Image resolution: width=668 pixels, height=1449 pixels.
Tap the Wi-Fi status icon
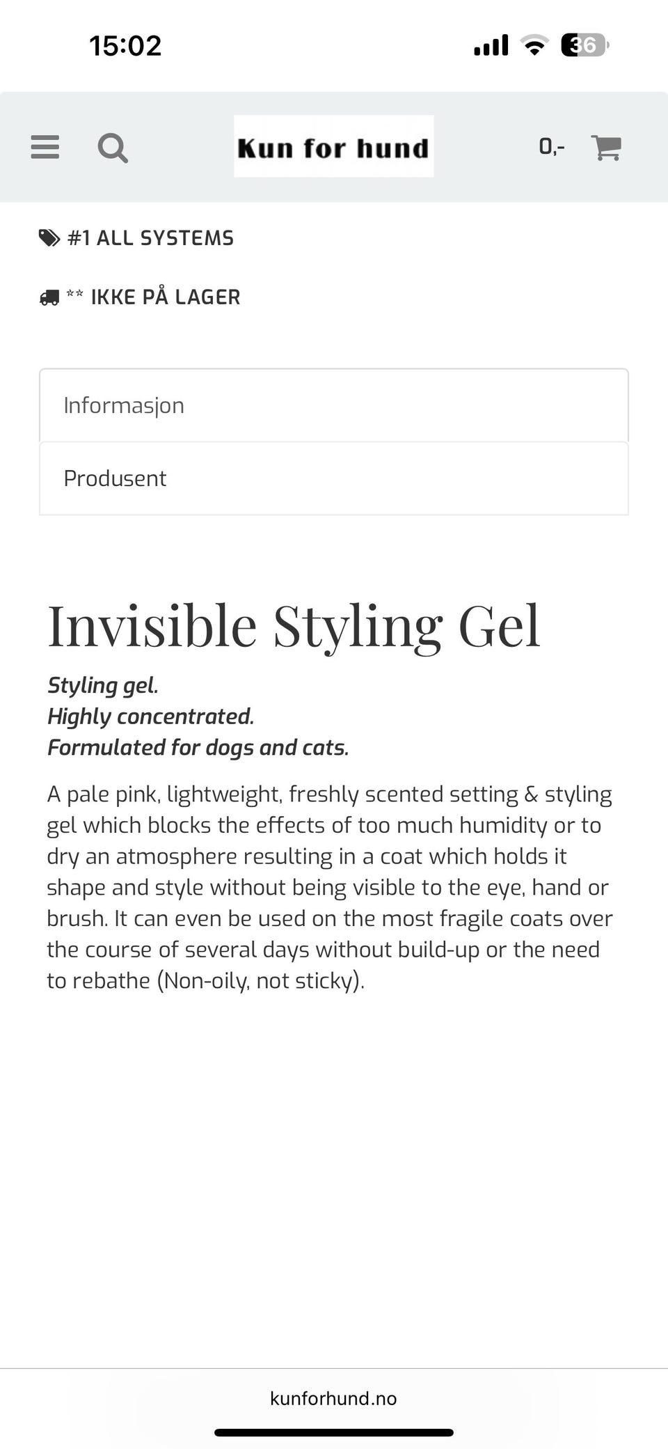(534, 46)
